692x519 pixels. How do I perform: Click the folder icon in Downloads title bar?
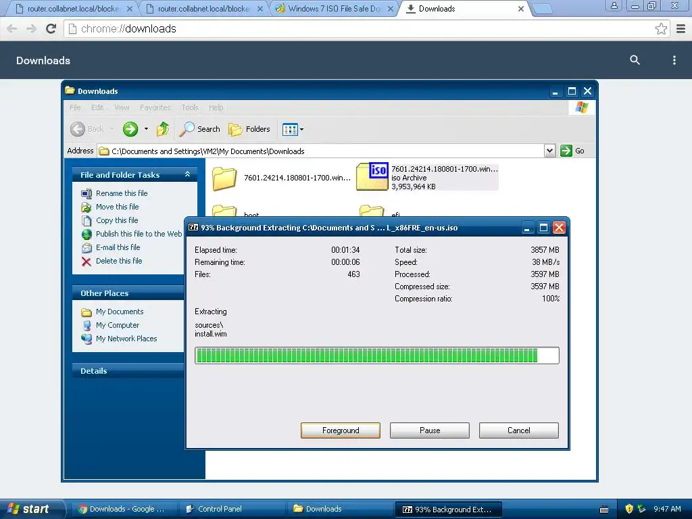pyautogui.click(x=70, y=91)
